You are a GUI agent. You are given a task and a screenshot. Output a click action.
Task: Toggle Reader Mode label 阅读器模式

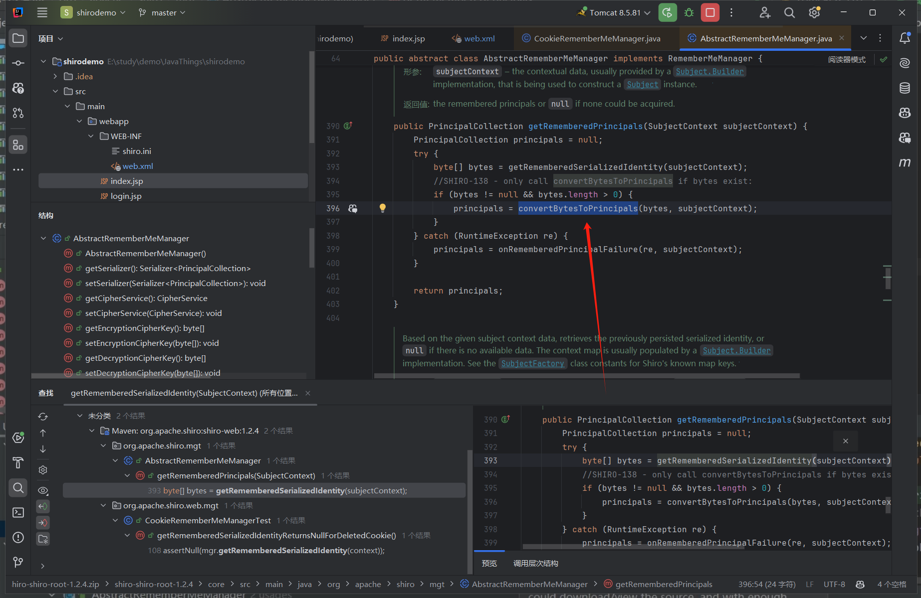(x=847, y=59)
